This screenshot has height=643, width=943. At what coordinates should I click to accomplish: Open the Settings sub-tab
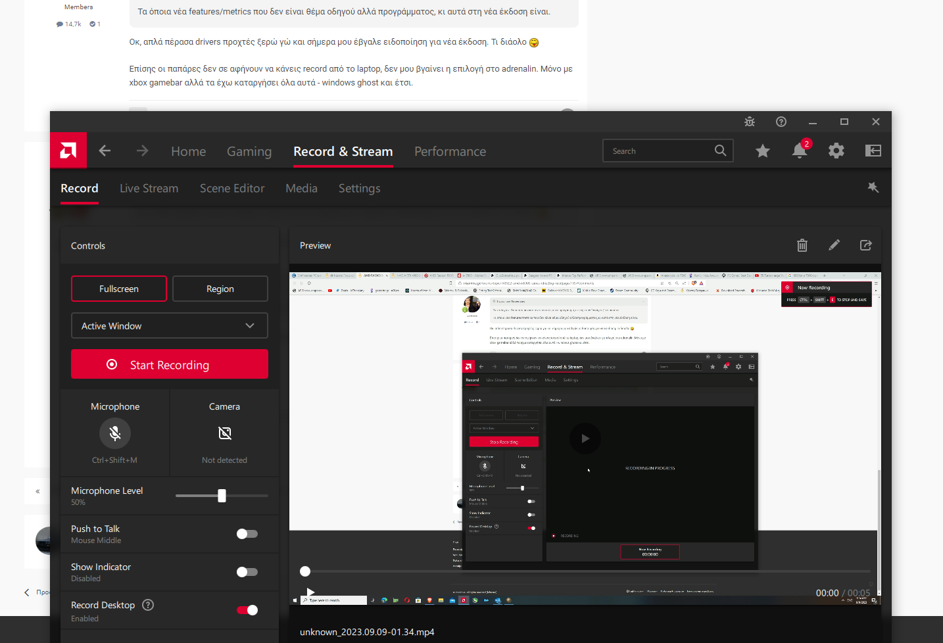tap(360, 188)
